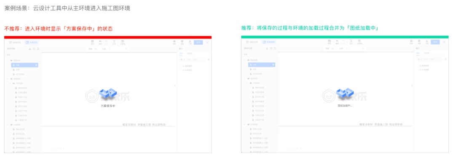Focus search field in not-recommended insert panel
Viewport: 455px width, 161px height.
pos(192,60)
